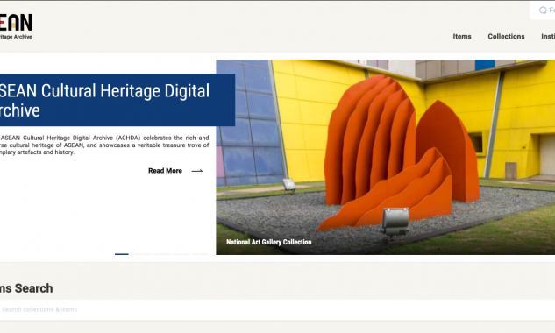Jump to the fourth carousel slide indicator
Screen dimensions: 555x333
[x=181, y=254]
